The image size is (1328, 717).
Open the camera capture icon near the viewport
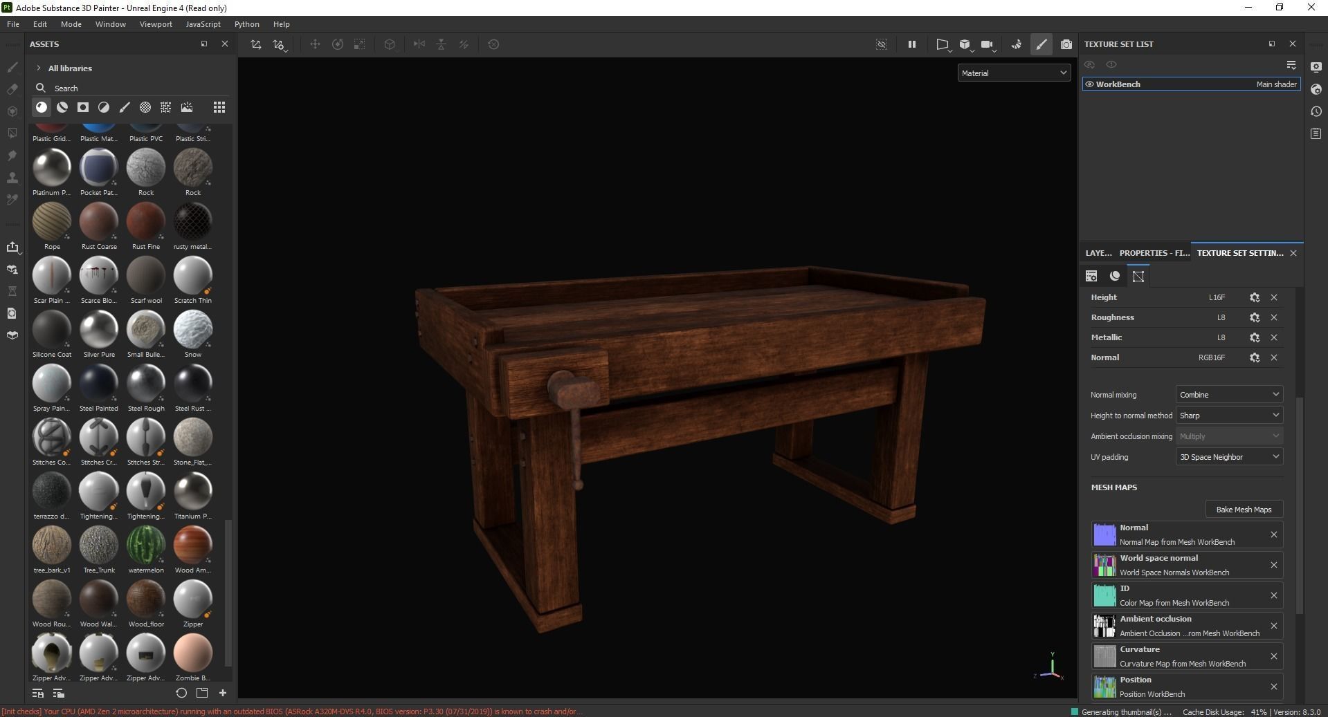pos(1066,44)
